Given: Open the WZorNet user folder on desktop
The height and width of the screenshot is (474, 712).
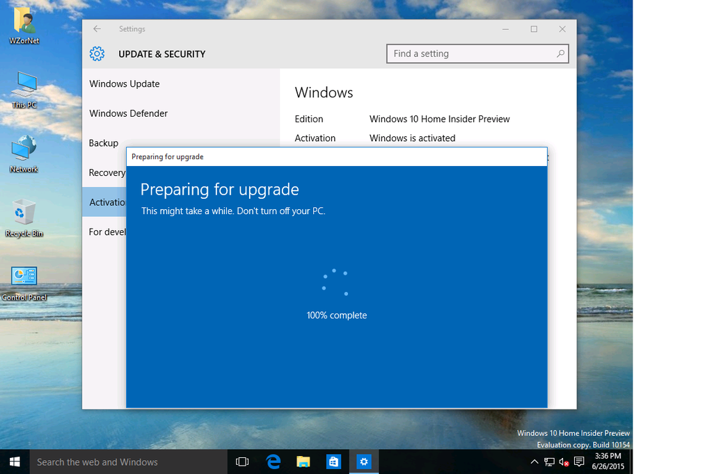Looking at the screenshot, I should tap(24, 26).
